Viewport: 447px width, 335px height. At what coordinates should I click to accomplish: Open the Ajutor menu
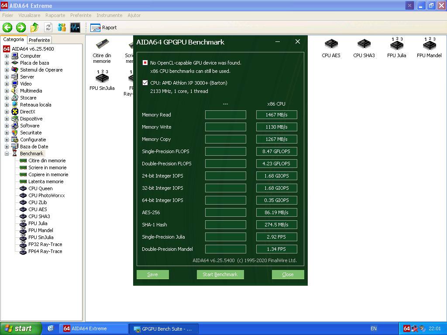[x=134, y=15]
